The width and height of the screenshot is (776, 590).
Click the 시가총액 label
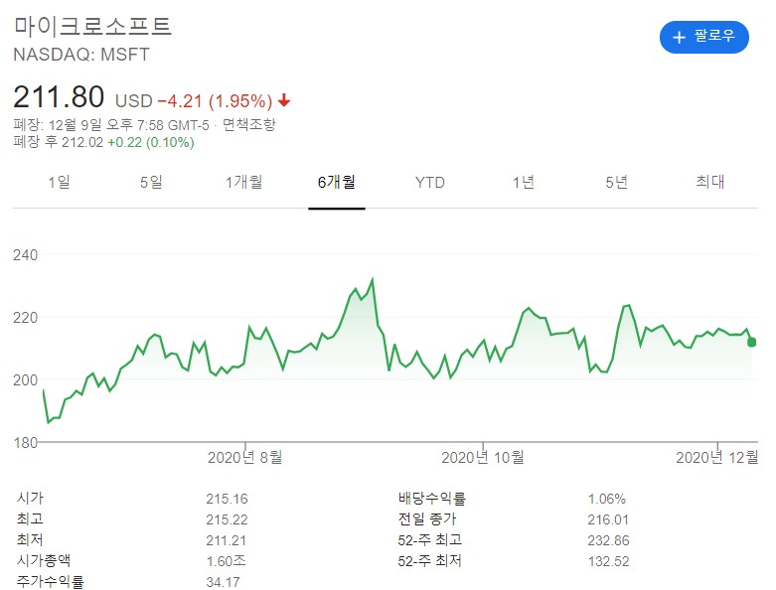click(44, 560)
